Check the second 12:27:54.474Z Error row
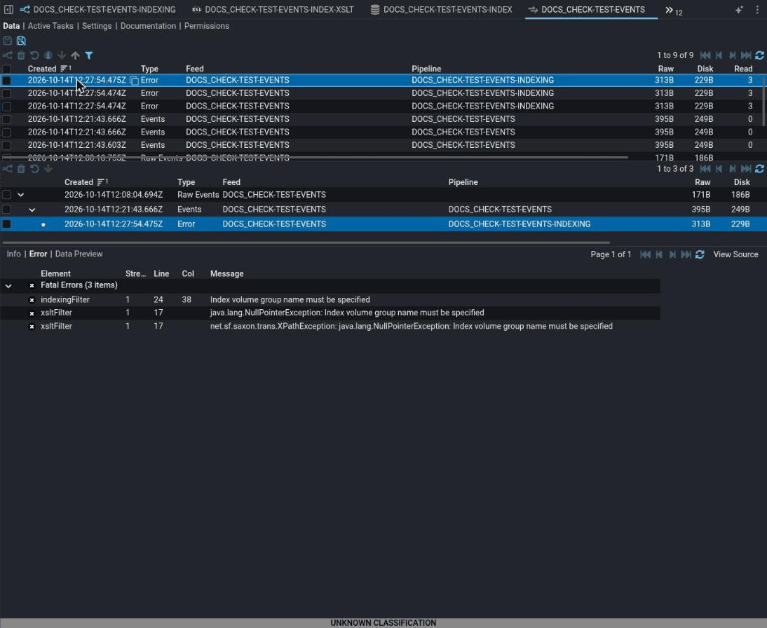767x628 pixels. 6,106
